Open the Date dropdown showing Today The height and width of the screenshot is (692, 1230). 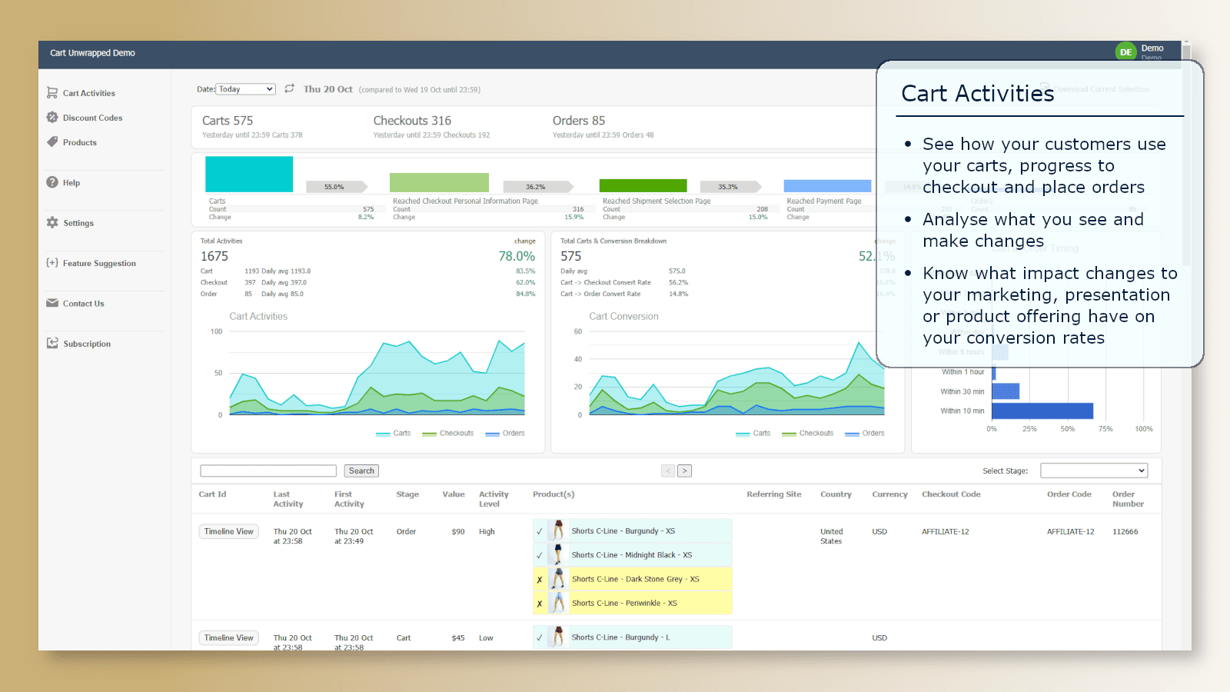tap(245, 89)
